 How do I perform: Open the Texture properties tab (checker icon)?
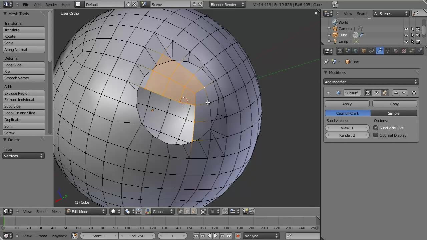pyautogui.click(x=404, y=51)
